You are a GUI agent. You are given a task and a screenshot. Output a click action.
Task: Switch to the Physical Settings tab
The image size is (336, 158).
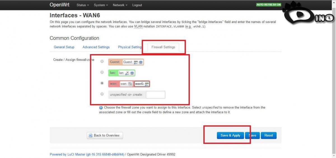pos(130,47)
